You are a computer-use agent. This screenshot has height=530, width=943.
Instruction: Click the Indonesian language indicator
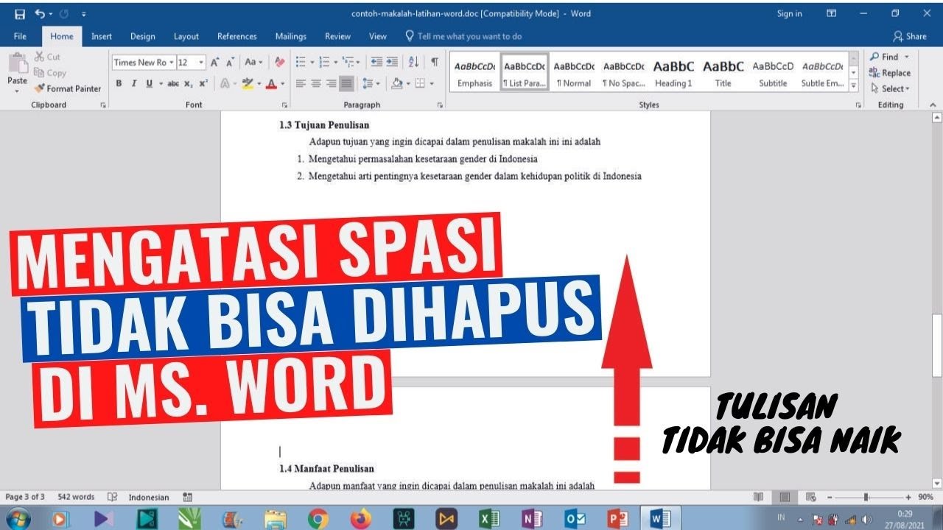click(x=149, y=498)
